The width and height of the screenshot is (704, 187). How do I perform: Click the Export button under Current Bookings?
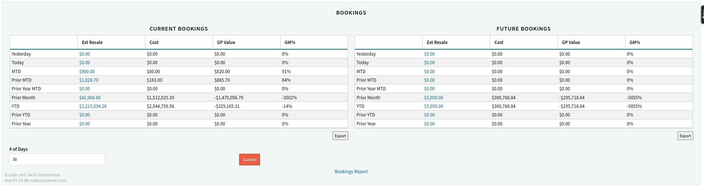[x=340, y=136]
